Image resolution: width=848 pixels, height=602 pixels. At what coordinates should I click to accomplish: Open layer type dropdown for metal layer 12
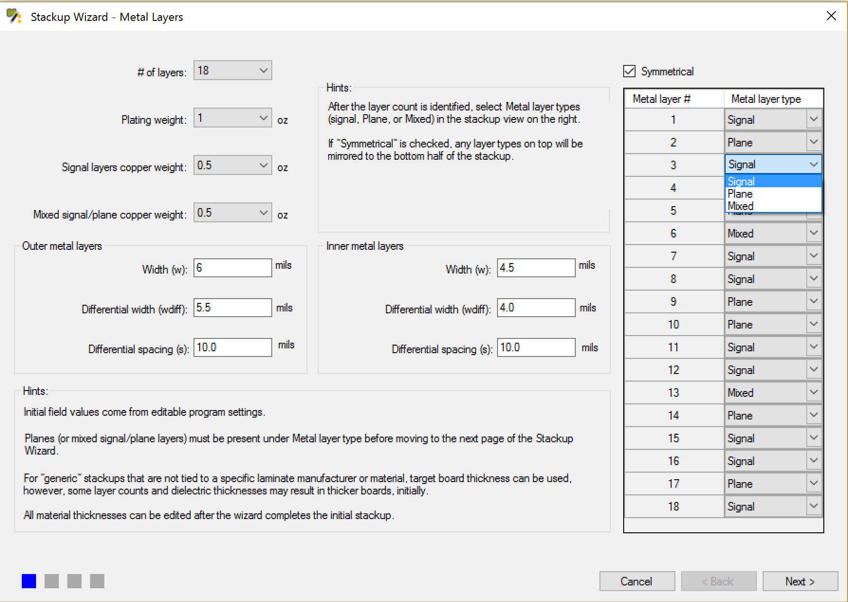point(813,369)
